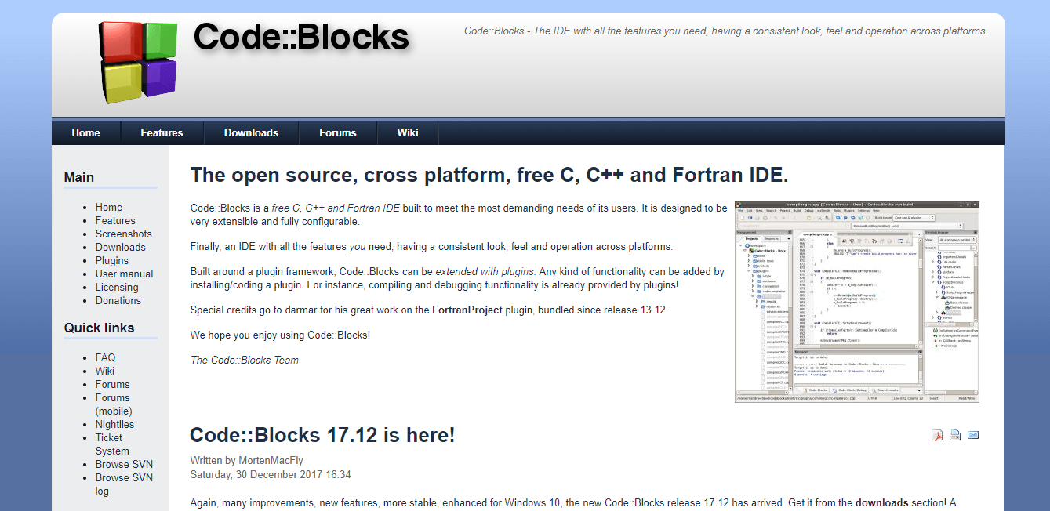1050x511 pixels.
Task: Open the FAQ quick link
Action: click(105, 357)
